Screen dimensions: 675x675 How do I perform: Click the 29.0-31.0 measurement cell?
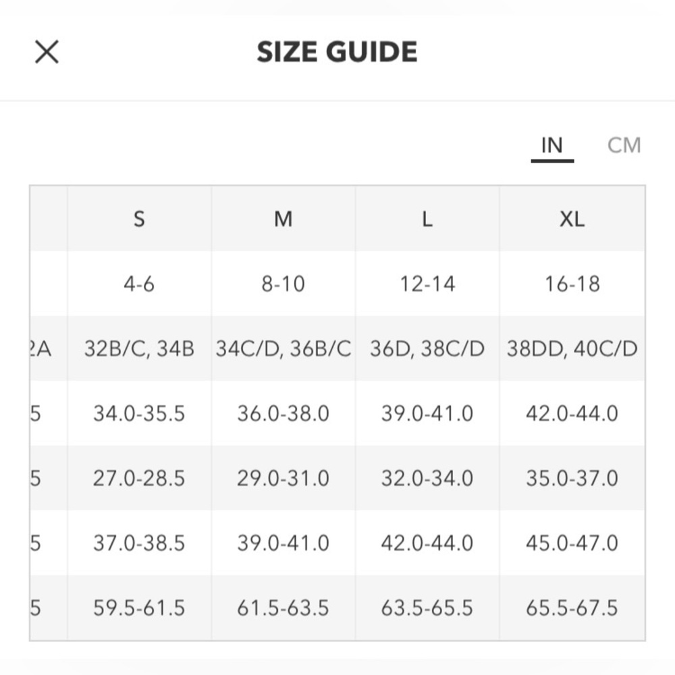(283, 478)
